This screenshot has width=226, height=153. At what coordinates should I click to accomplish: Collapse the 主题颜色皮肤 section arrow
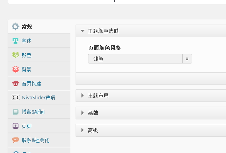coord(82,31)
